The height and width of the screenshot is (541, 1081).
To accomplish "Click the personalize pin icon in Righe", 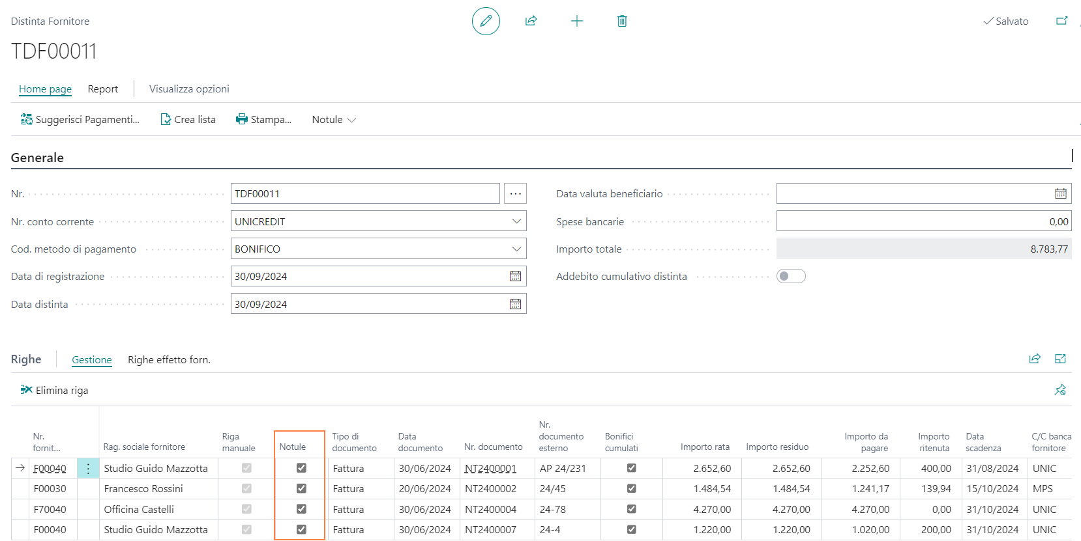I will tap(1060, 390).
